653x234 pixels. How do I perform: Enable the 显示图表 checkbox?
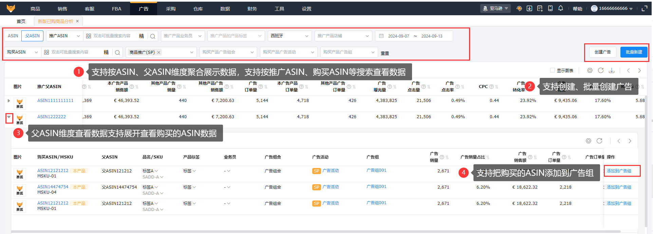(553, 70)
